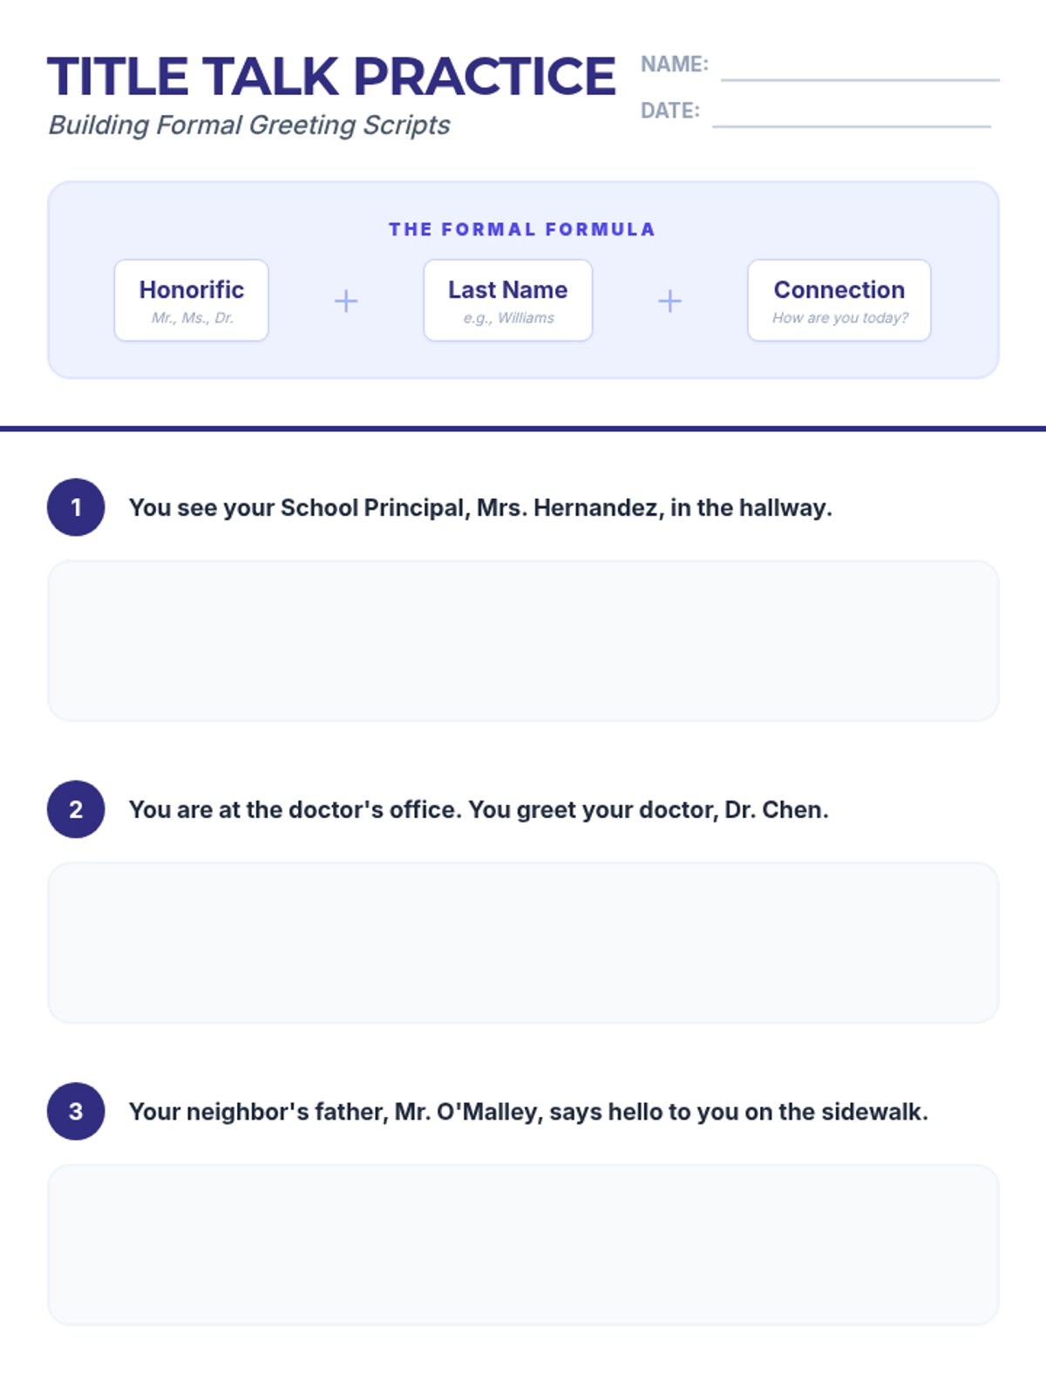The image size is (1046, 1394).
Task: Click the Building Formal Greeting Scripts subtitle
Action: pyautogui.click(x=249, y=125)
